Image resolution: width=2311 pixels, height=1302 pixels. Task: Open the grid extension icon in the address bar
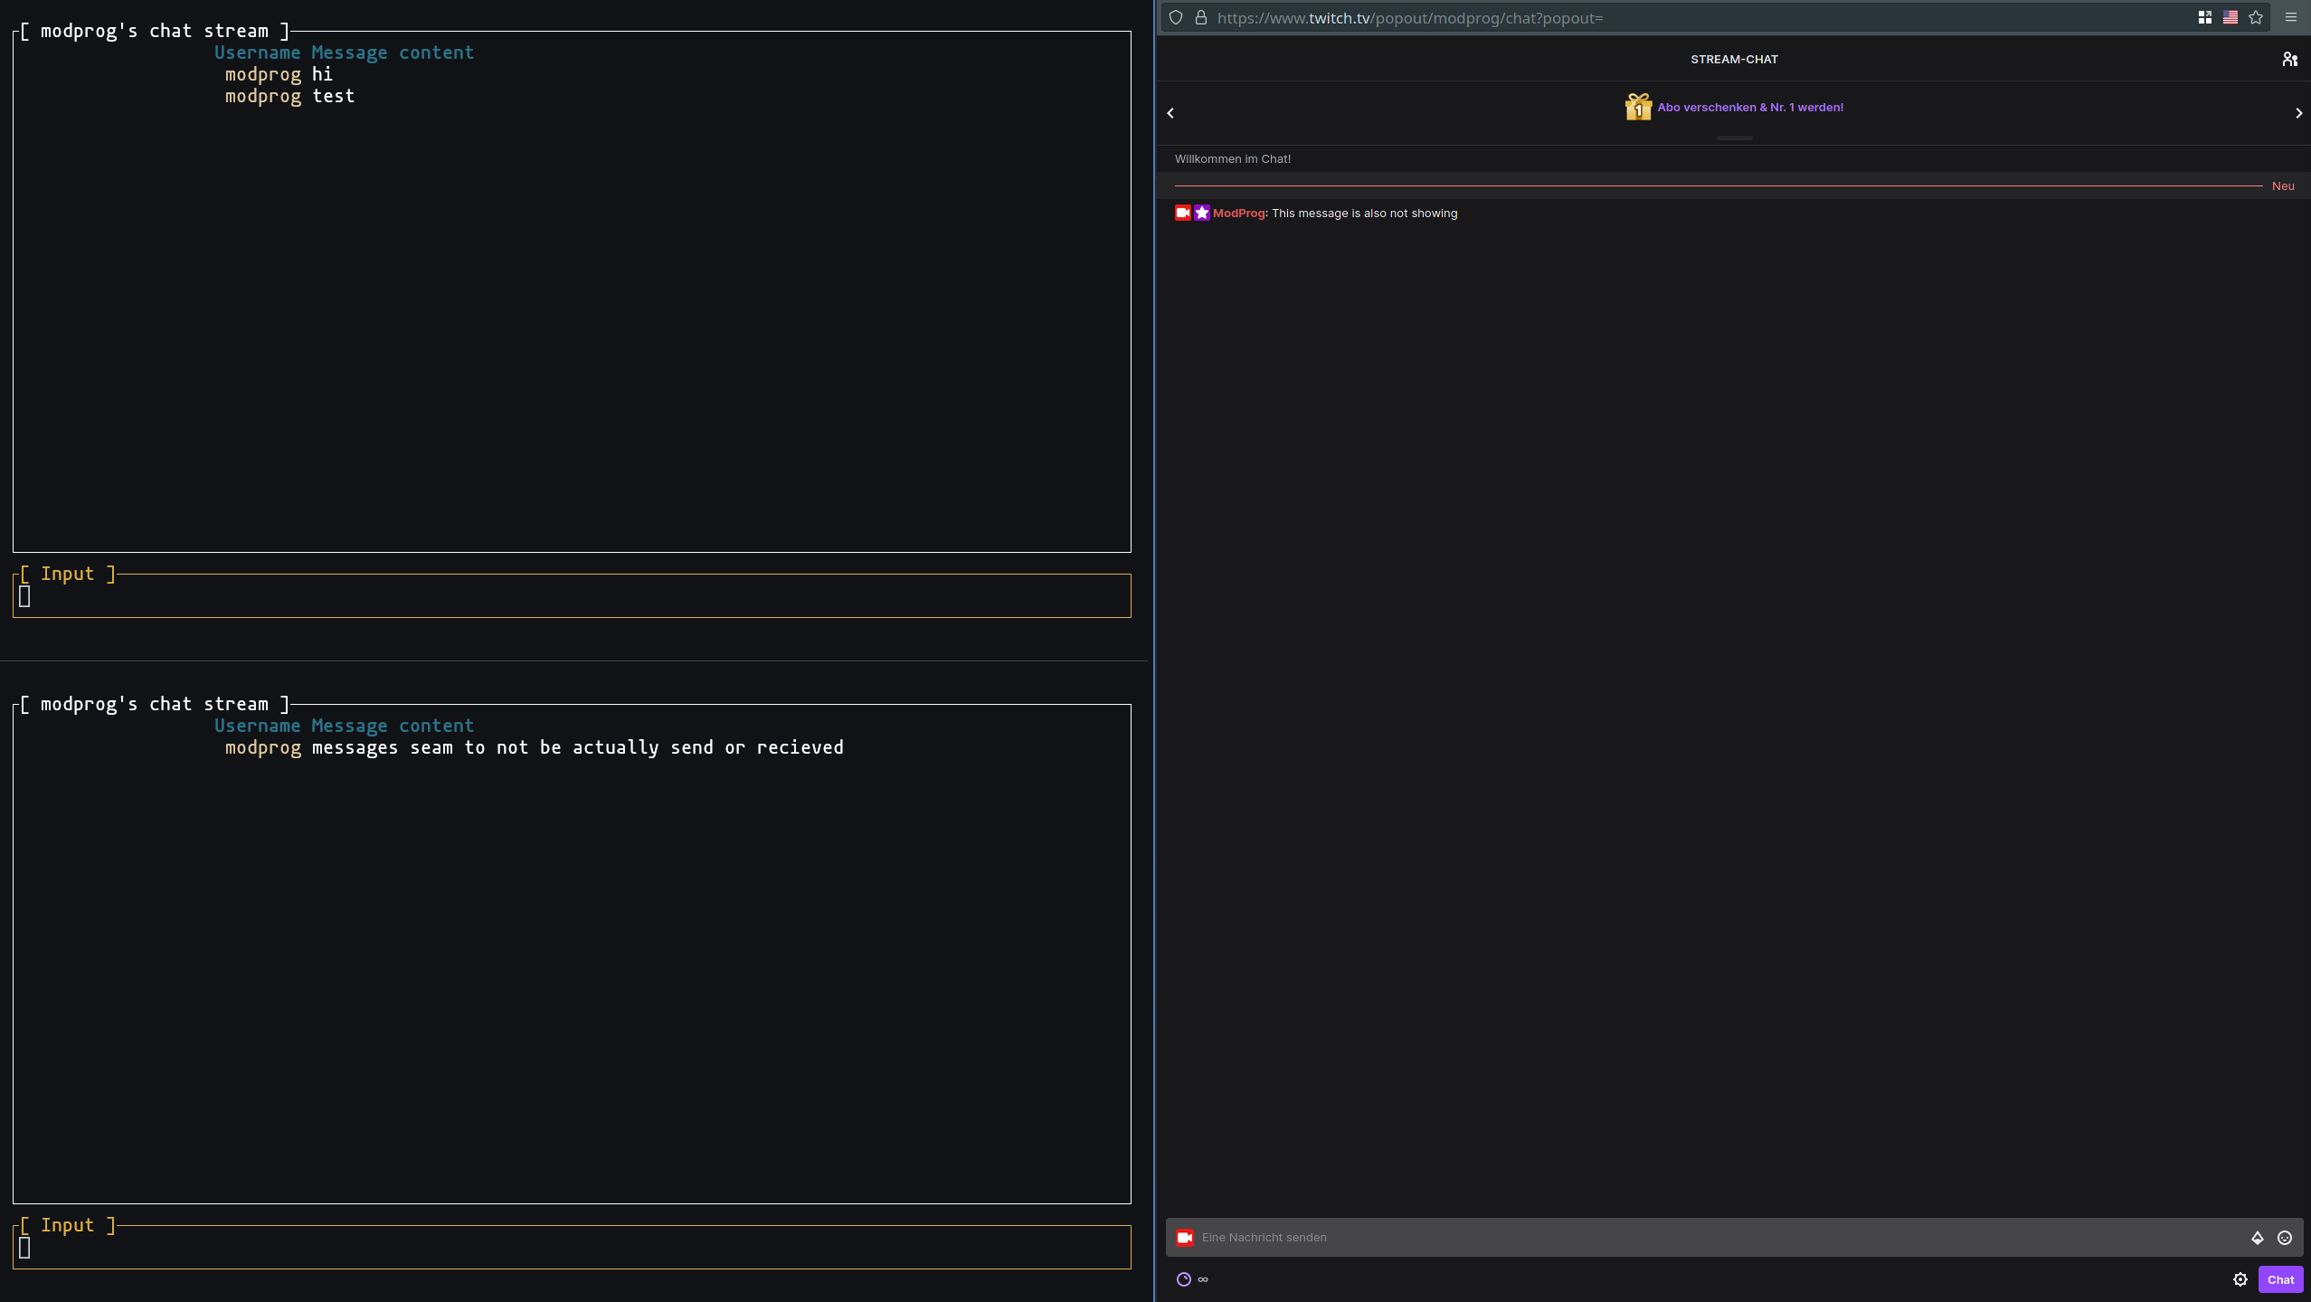coord(2205,18)
